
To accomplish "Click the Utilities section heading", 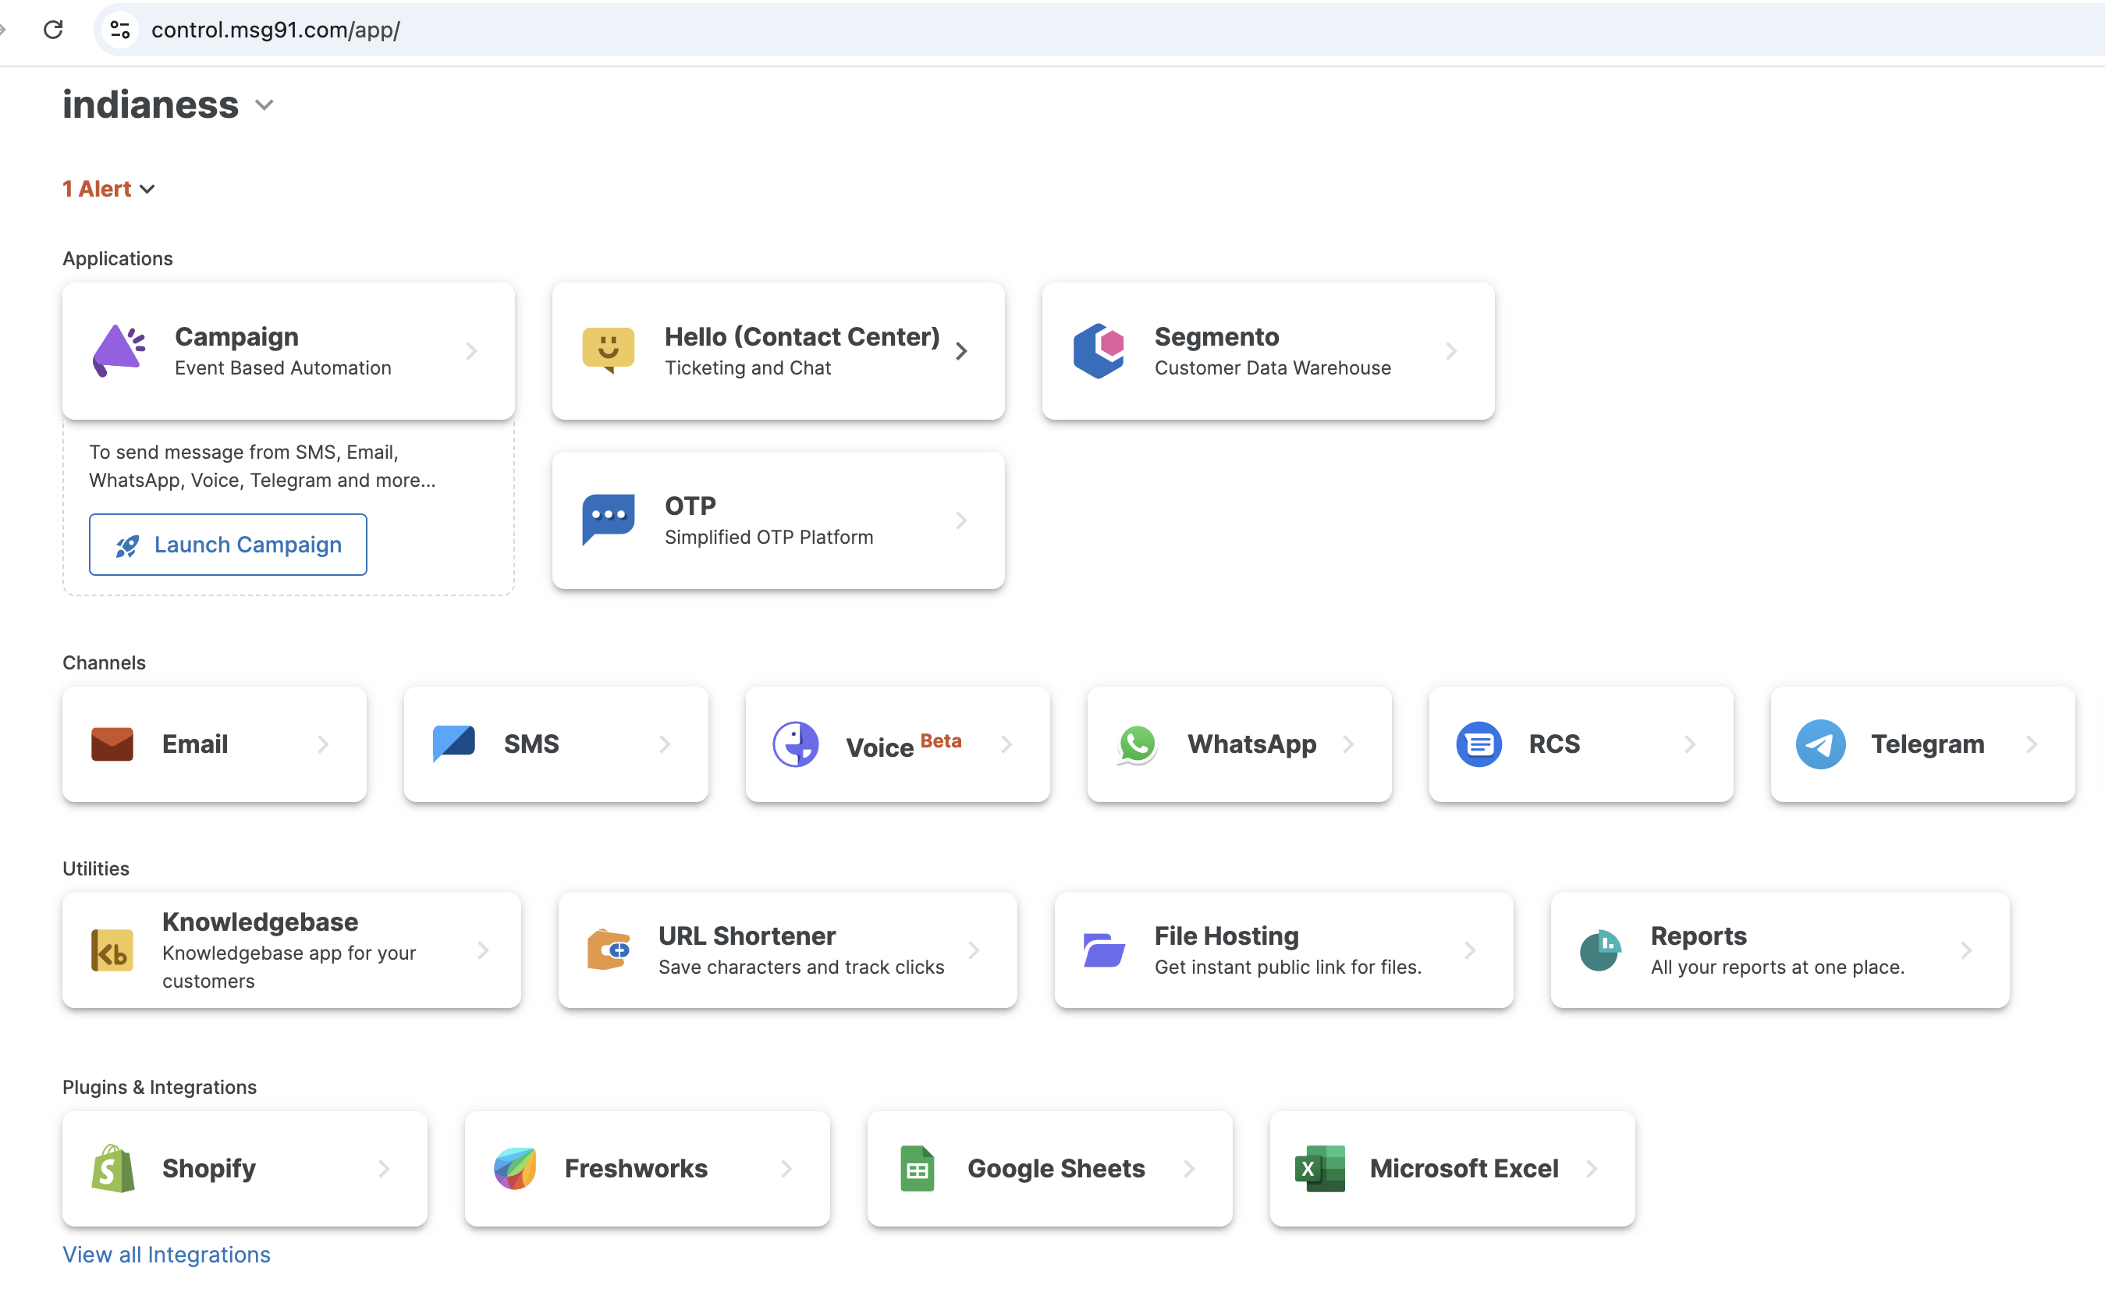I will pos(96,868).
